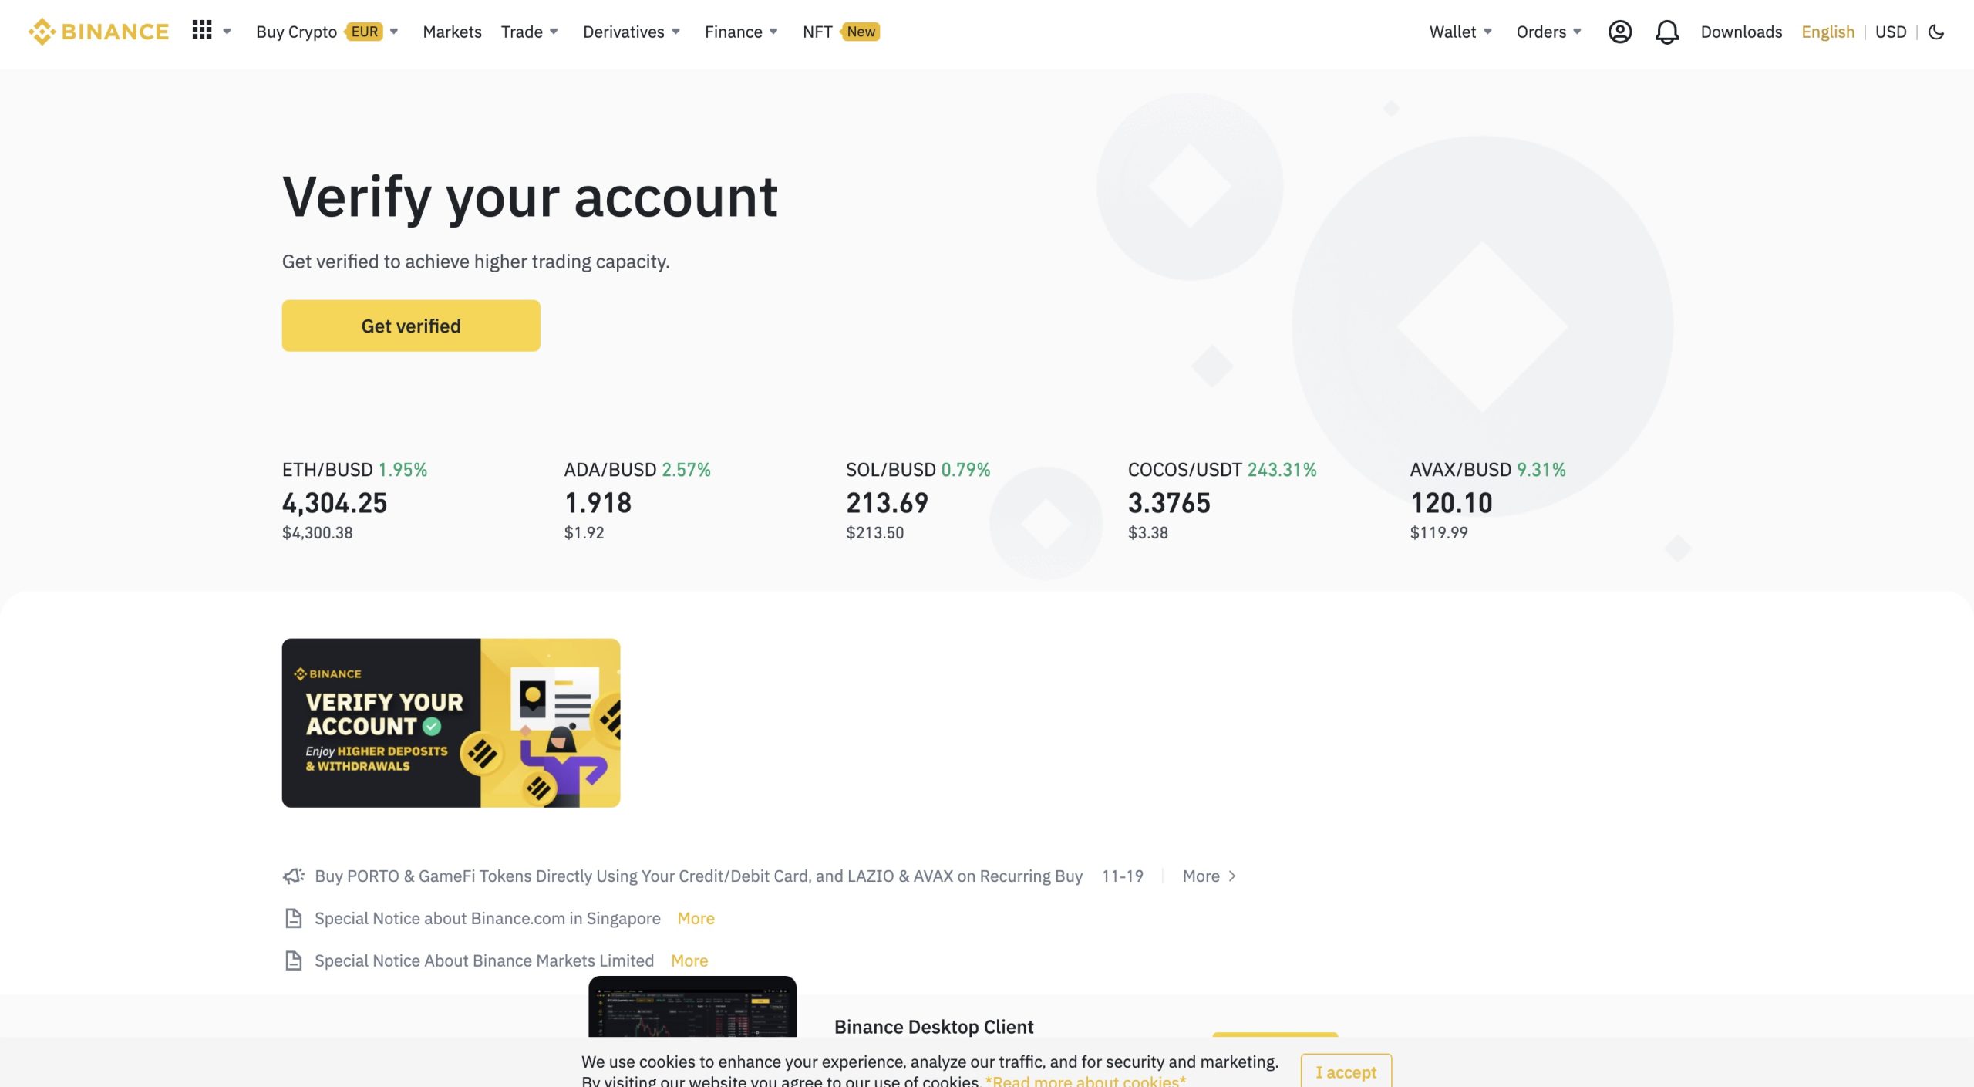Viewport: 1974px width, 1087px height.
Task: Switch language to English
Action: pos(1828,32)
